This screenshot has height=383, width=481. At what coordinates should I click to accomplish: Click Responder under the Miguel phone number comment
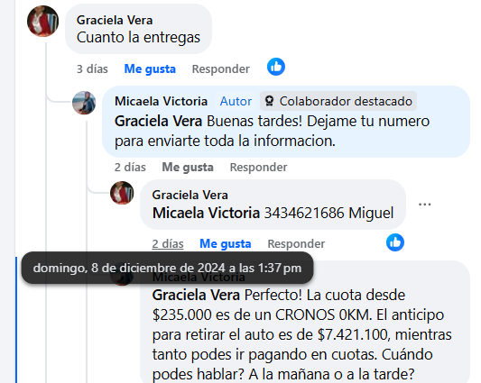click(296, 244)
